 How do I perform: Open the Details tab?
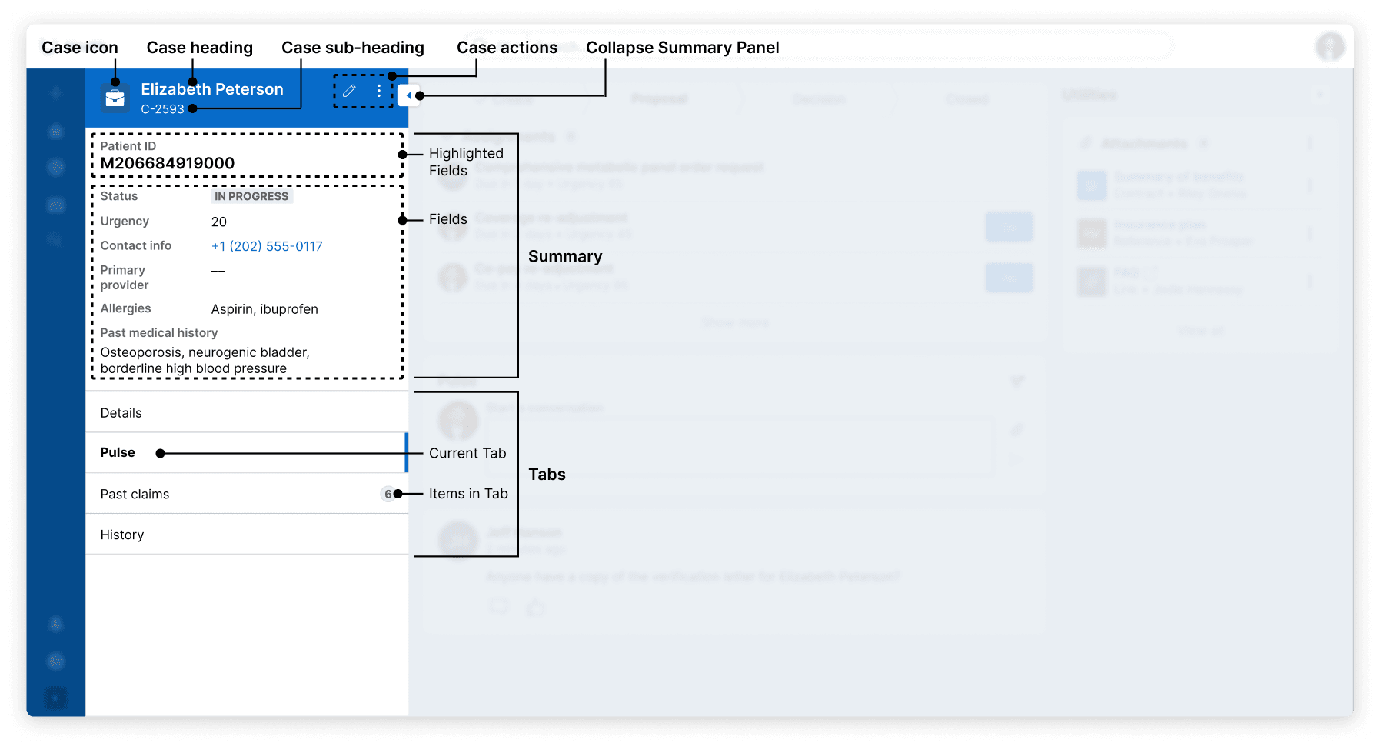pos(247,412)
